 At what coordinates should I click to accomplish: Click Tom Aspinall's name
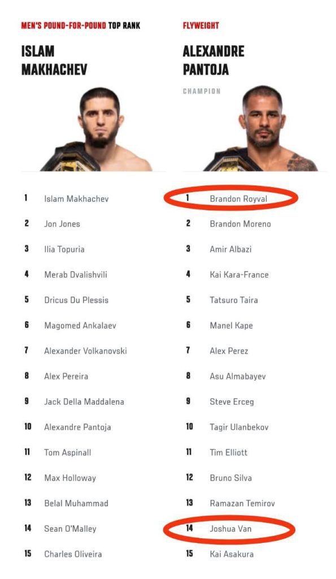(68, 452)
